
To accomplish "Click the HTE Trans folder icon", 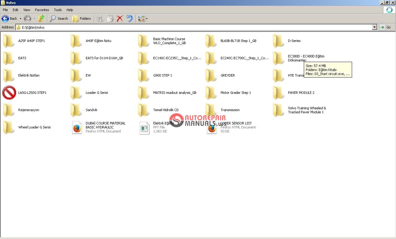I will click(278, 75).
